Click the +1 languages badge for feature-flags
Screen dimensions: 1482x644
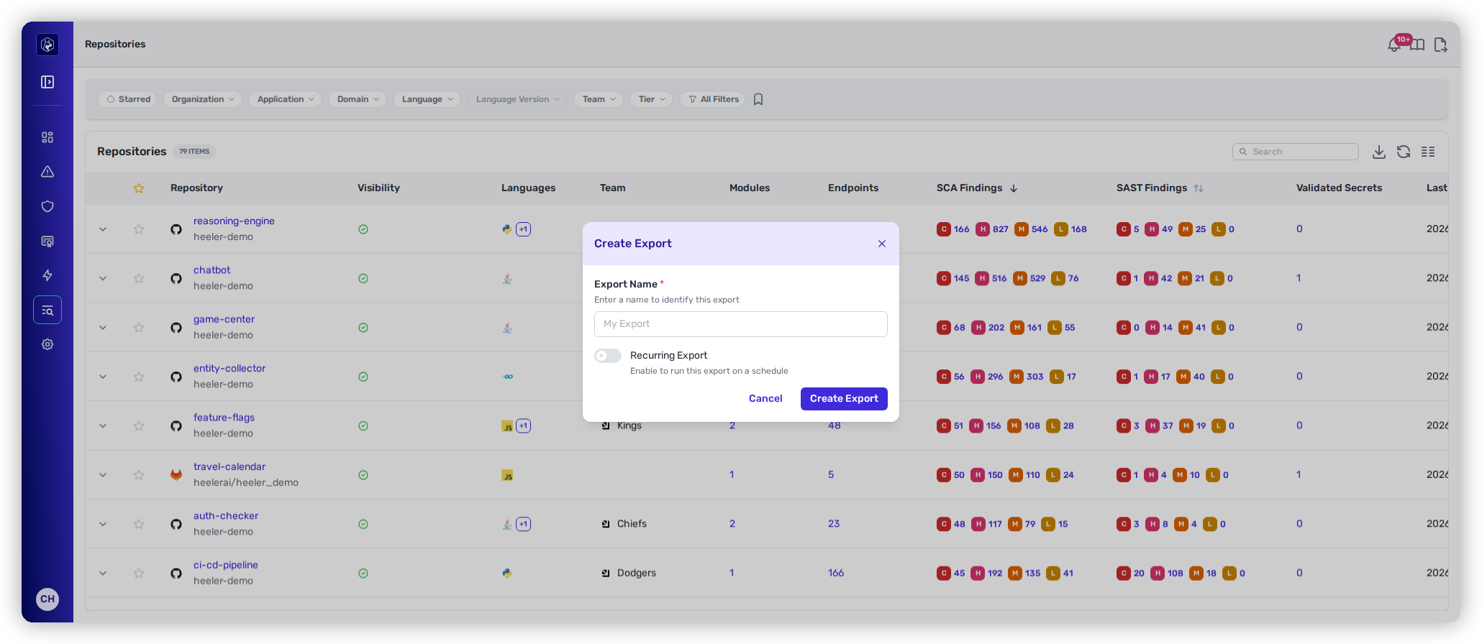524,425
